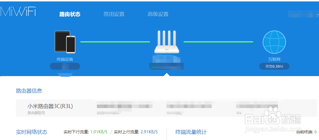Click the blurred ROM version value
The image size is (319, 140).
coord(124,106)
